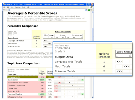Open the Tools menu

pyautogui.click(x=24, y=7)
